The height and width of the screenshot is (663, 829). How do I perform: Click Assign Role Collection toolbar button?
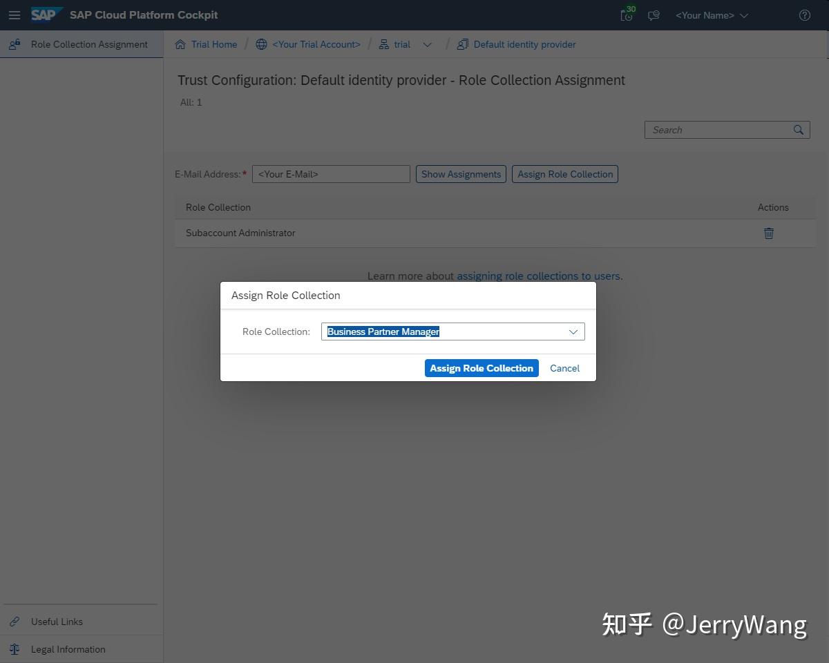(565, 174)
